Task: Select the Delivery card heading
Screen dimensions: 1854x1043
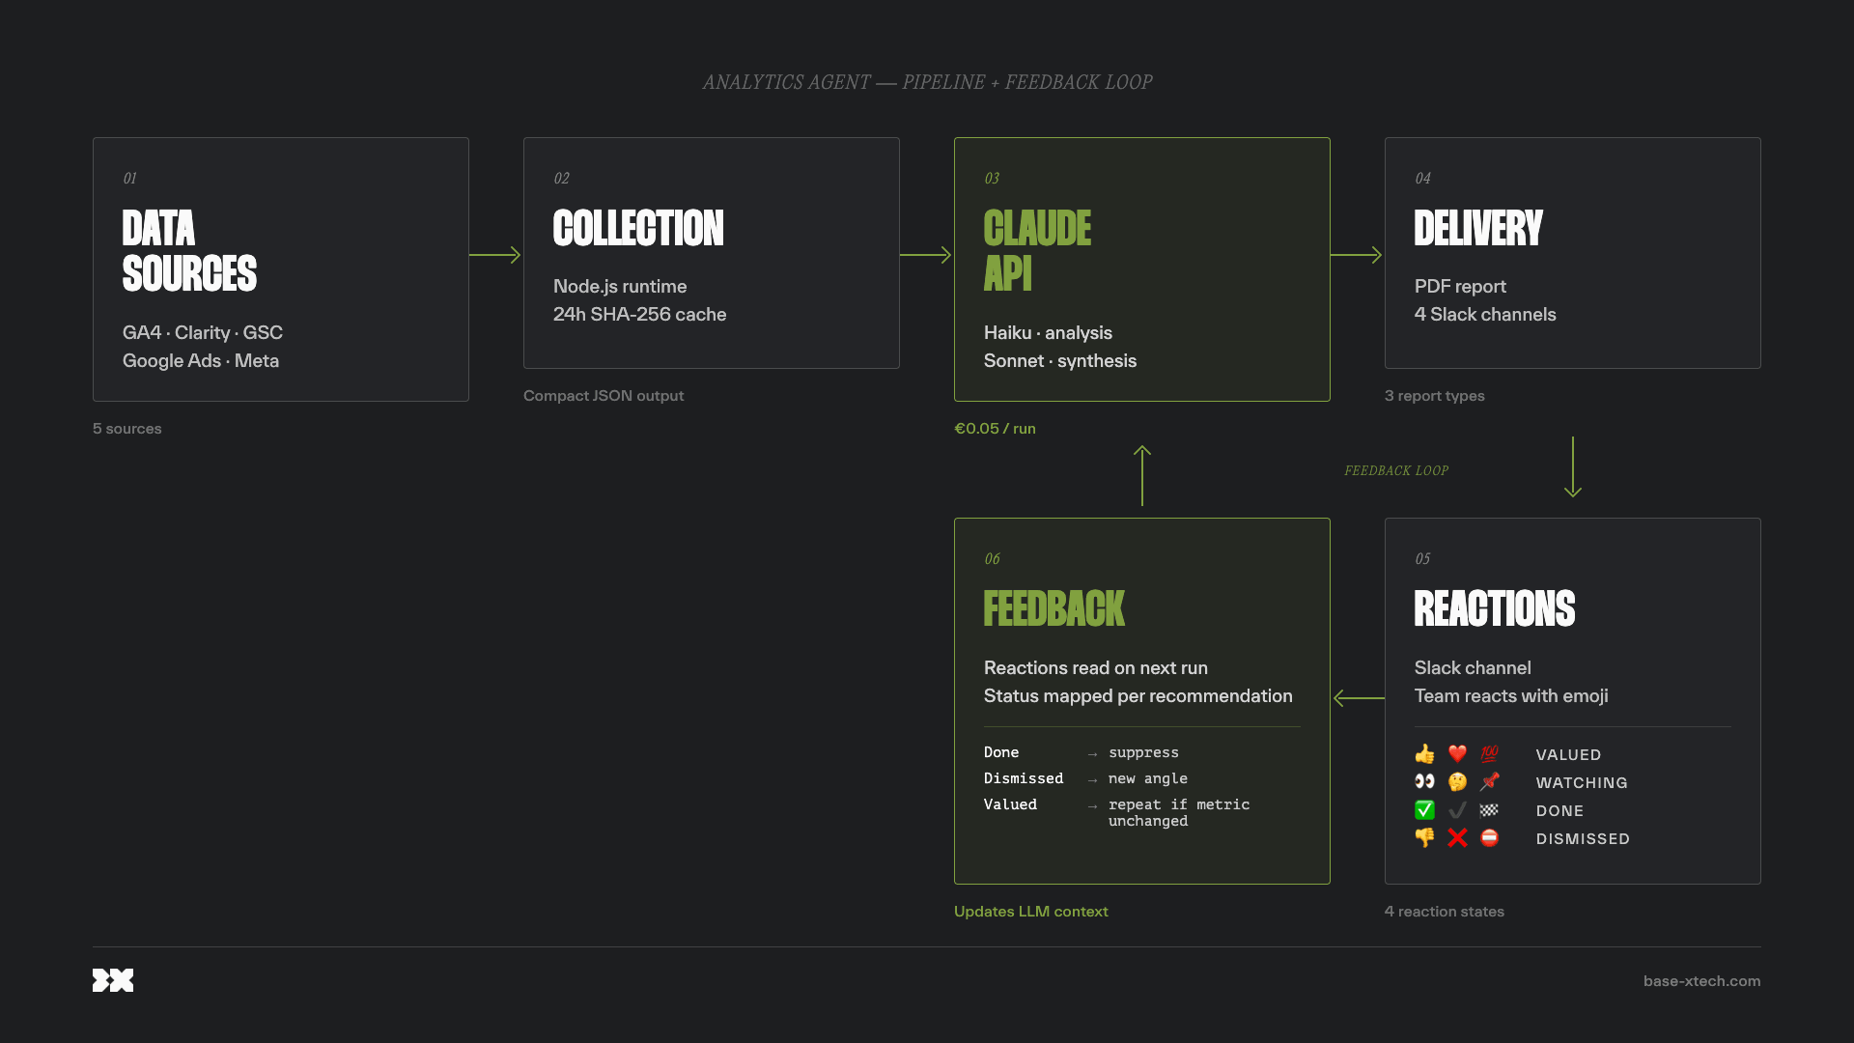Action: [1478, 229]
